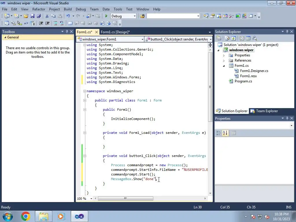Collapse the General group in the Toolbox
This screenshot has width=296, height=222.
tap(5, 37)
